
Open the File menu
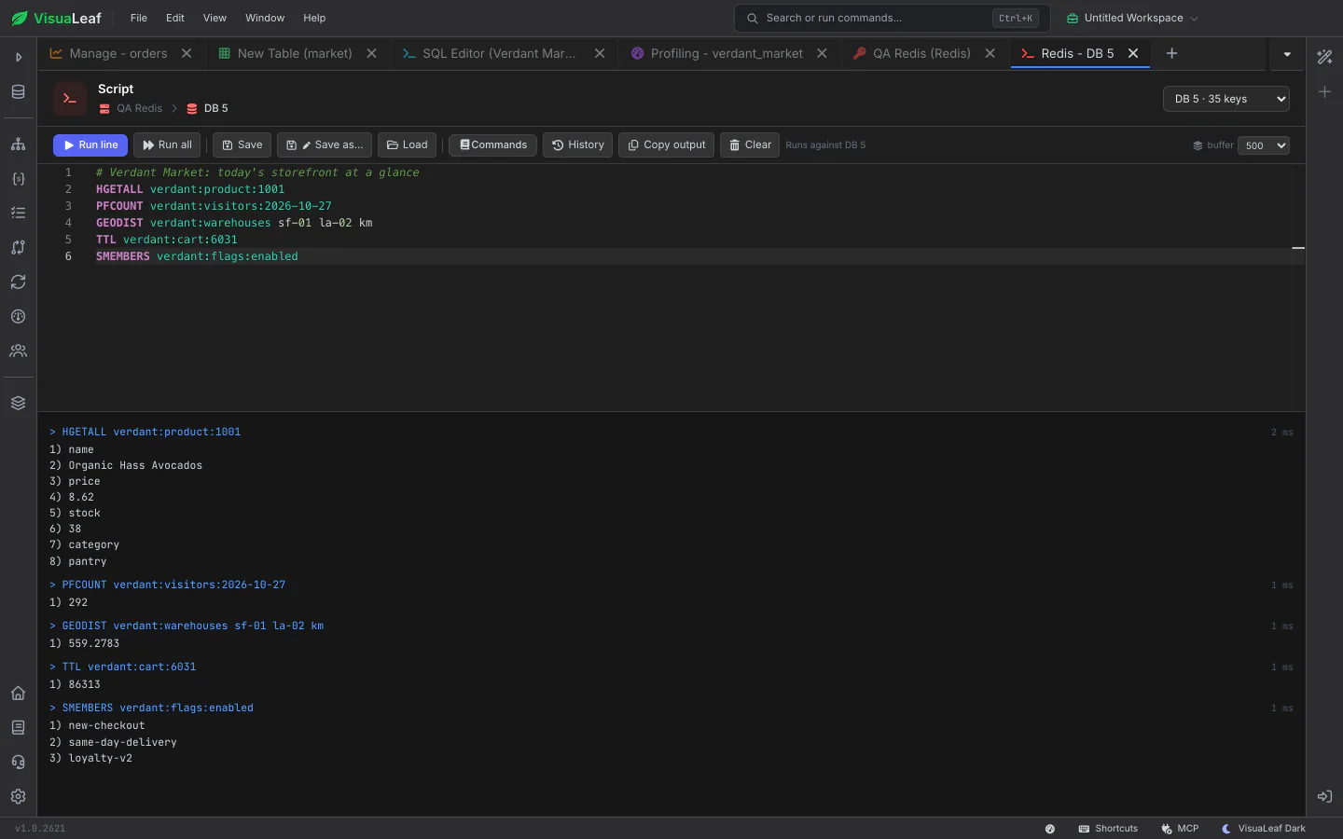click(x=139, y=18)
